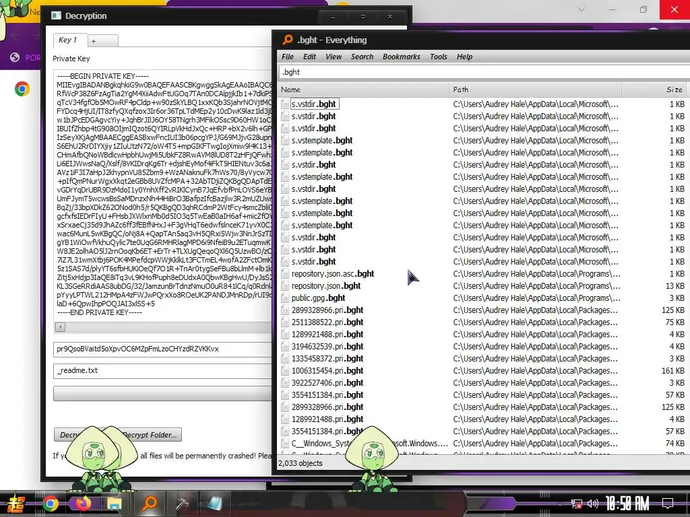
Task: Select 3194632539.pri.bght file
Action: point(327,347)
